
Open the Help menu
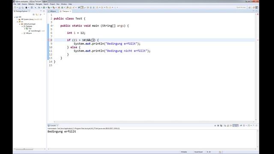pyautogui.click(x=70, y=4)
